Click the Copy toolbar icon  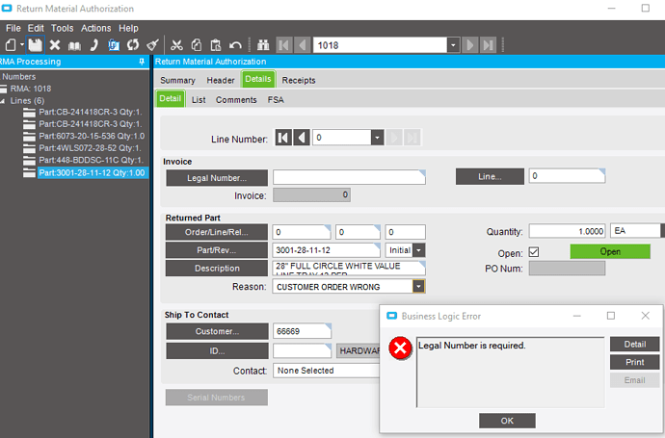197,45
